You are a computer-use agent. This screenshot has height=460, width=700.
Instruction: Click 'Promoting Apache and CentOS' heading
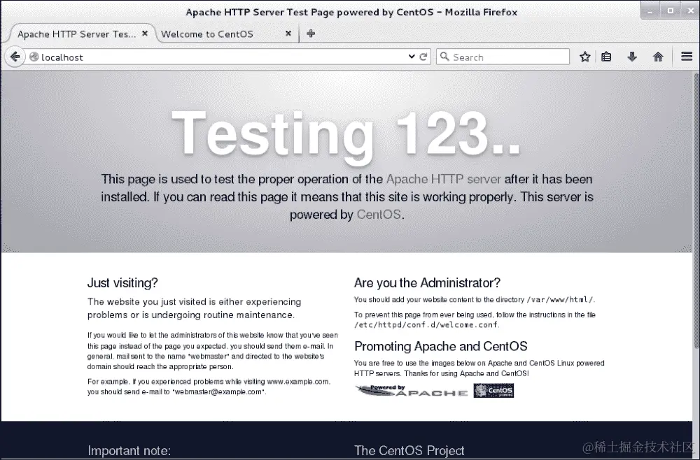point(441,346)
